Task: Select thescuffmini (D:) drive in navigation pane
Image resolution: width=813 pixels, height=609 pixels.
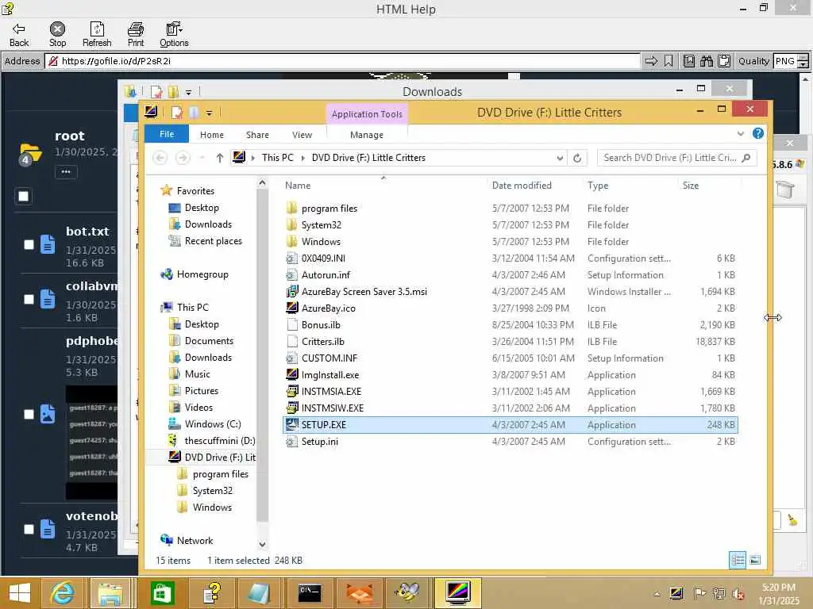Action: (x=211, y=441)
